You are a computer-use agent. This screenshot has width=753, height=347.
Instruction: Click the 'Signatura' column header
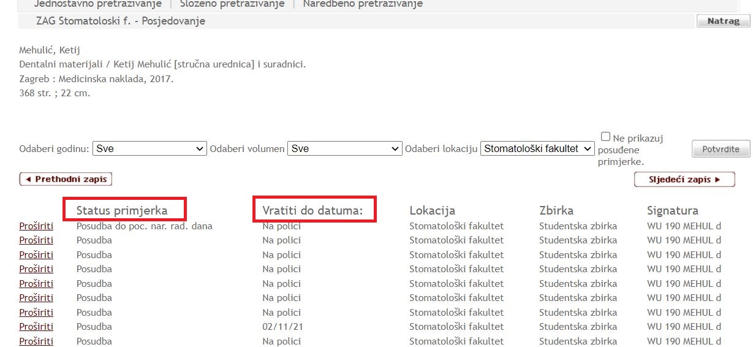672,211
